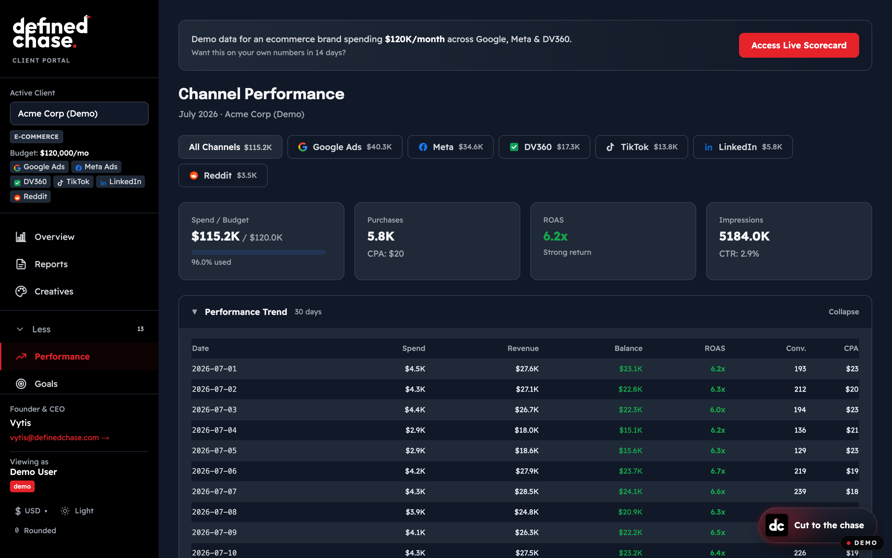Open Overview in the sidebar
The width and height of the screenshot is (892, 558).
click(x=79, y=237)
